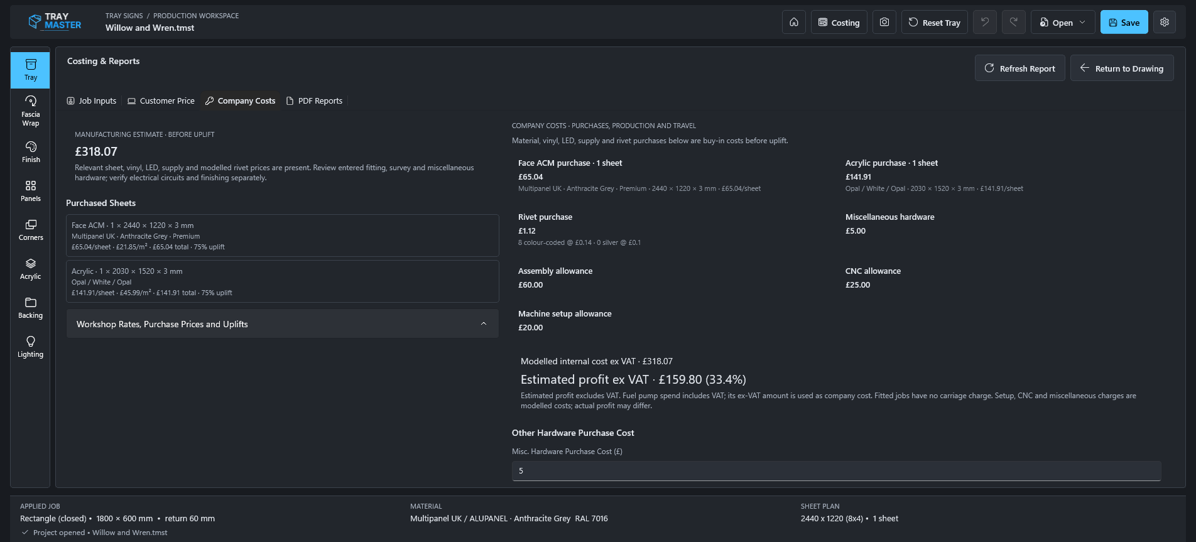Switch to the Job Inputs tab
The image size is (1196, 542).
(92, 100)
